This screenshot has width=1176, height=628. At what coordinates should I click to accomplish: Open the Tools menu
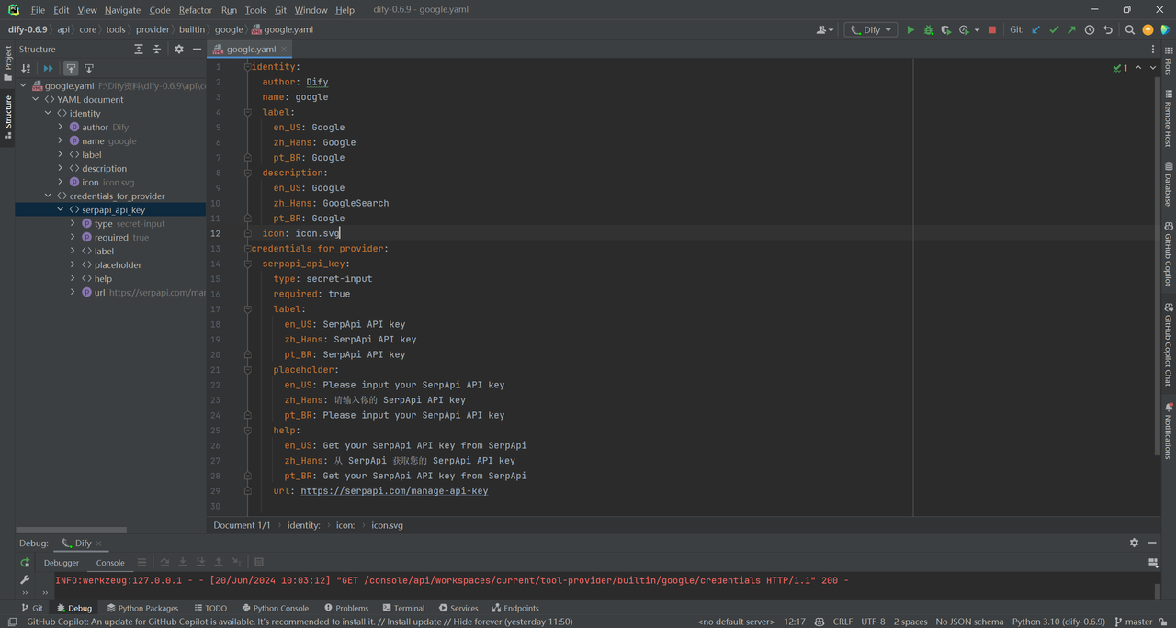[x=255, y=10]
